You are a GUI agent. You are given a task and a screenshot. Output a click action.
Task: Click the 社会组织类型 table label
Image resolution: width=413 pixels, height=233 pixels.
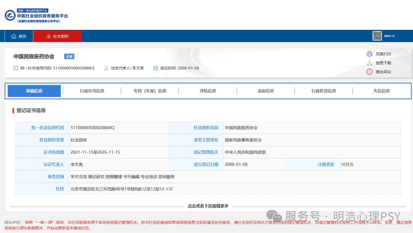click(52, 140)
